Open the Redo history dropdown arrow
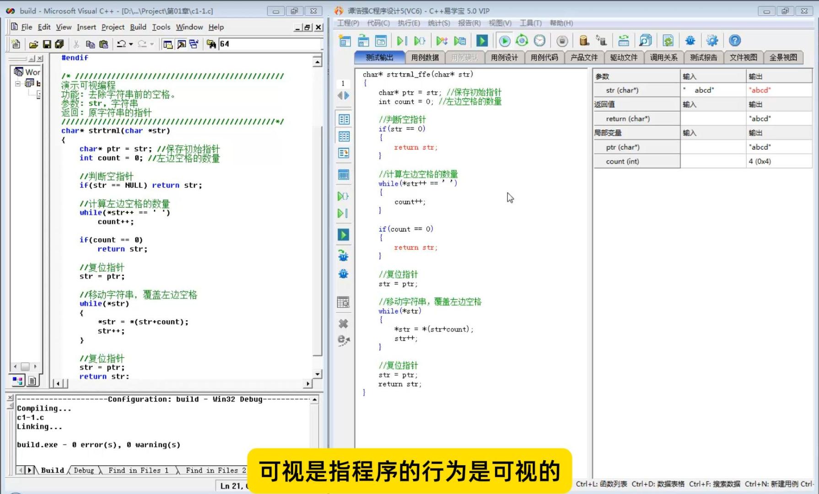Viewport: 819px width, 494px height. (152, 44)
